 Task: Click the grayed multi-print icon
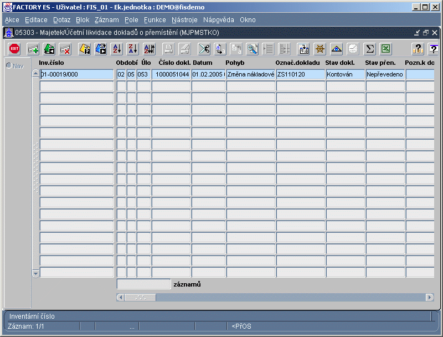(185, 49)
